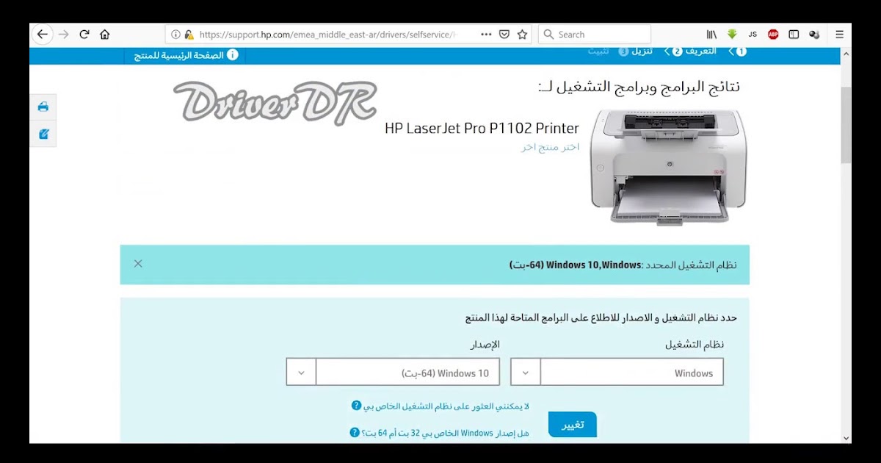Image resolution: width=881 pixels, height=463 pixels.
Task: Show site information icon in address bar
Action: click(175, 35)
